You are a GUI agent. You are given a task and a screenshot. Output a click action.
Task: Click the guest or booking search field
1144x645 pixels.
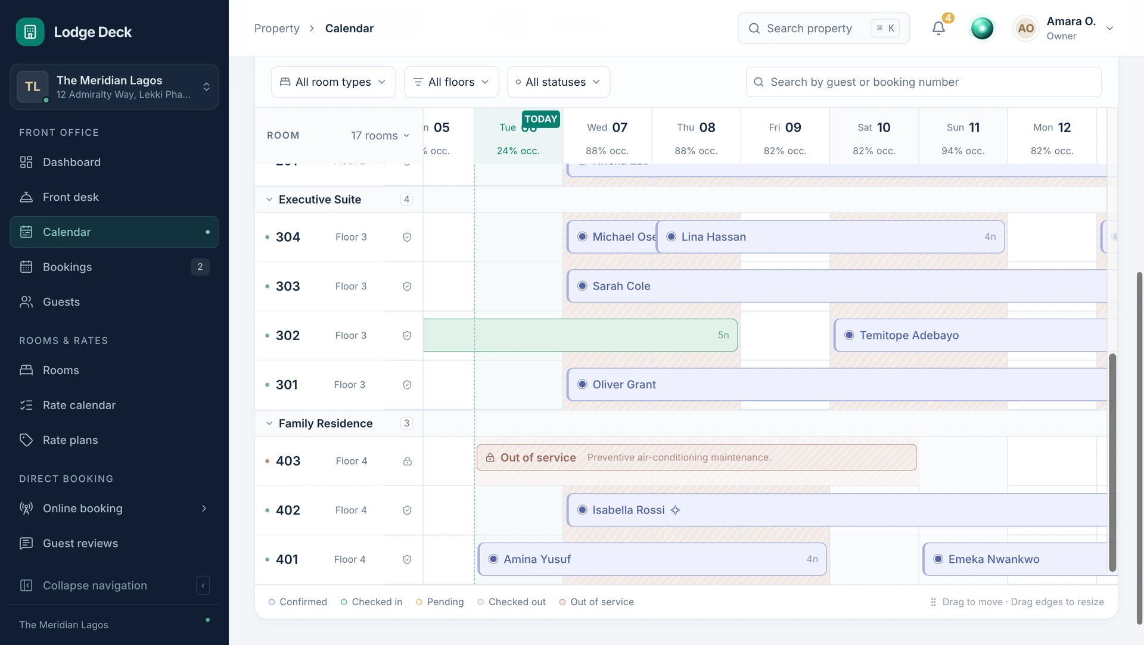924,82
